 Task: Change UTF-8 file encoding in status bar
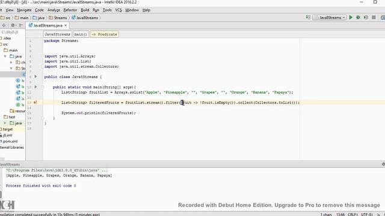point(367,214)
